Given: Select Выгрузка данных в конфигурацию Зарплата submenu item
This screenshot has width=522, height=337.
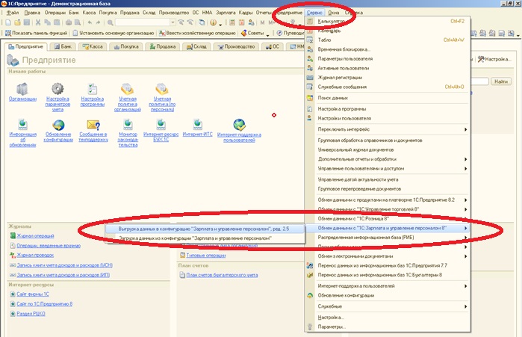Looking at the screenshot, I should [205, 229].
